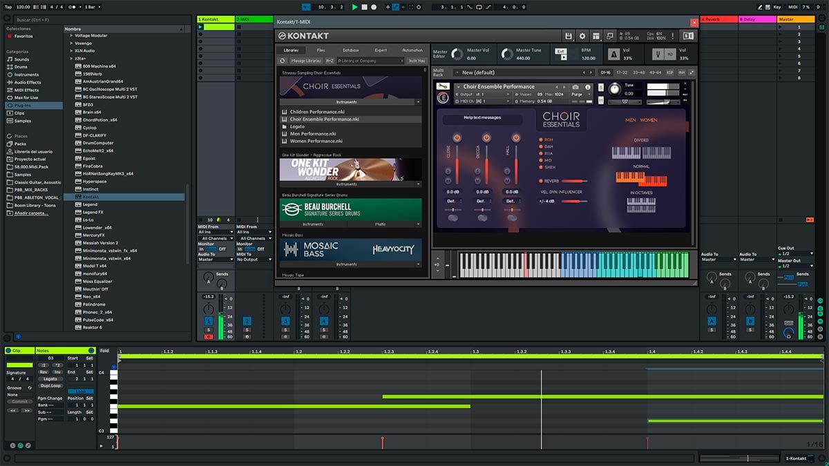The width and height of the screenshot is (829, 466).
Task: Refresh the Kontakt library list
Action: coord(283,61)
